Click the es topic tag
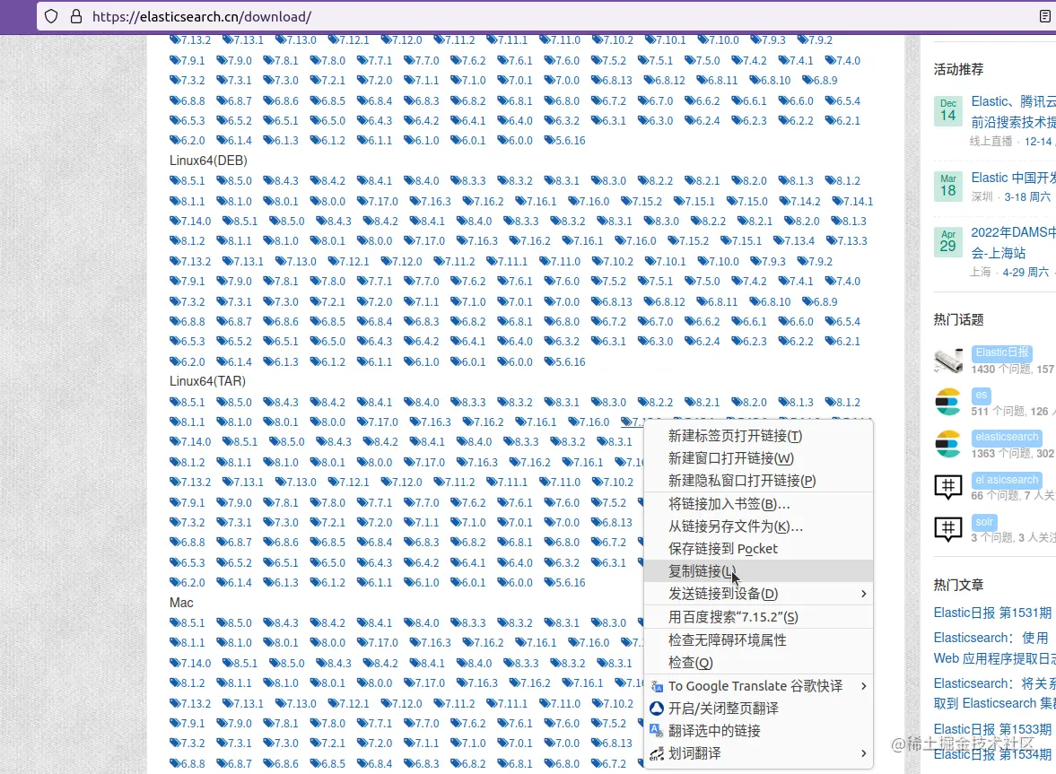 pos(982,396)
